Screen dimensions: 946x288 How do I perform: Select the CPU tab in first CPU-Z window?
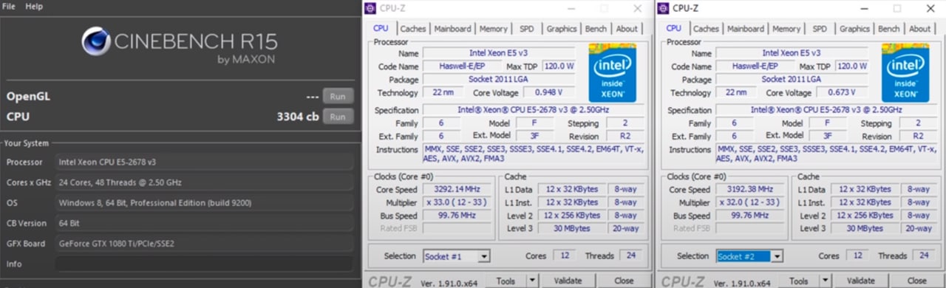[381, 28]
